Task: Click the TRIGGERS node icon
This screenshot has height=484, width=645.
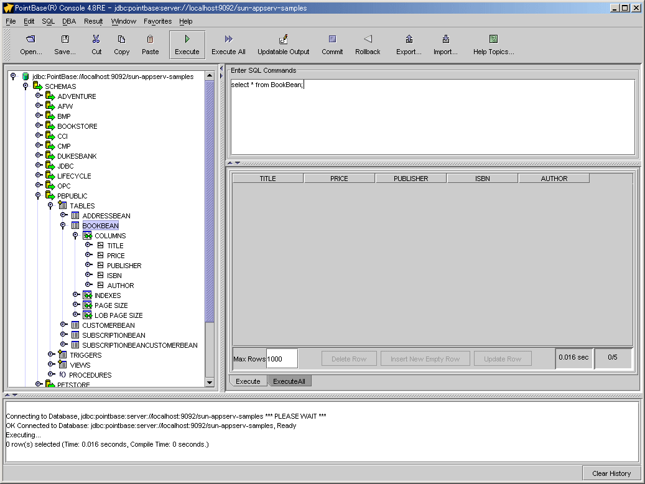Action: click(x=63, y=355)
